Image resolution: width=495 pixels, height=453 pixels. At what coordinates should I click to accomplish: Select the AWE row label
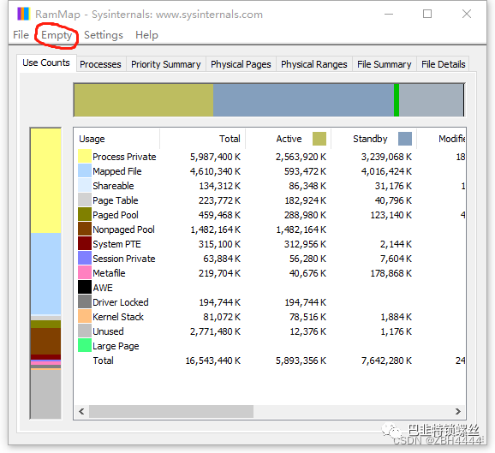[x=103, y=288]
